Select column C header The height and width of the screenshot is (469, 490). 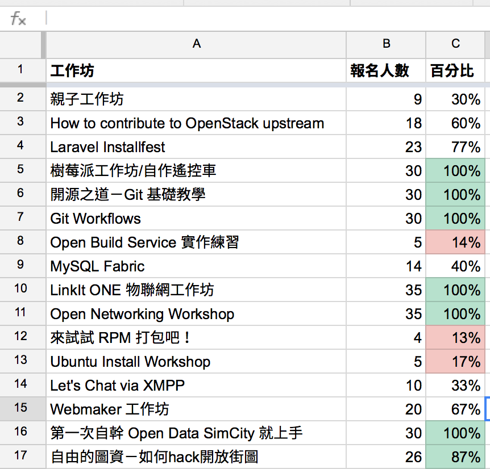(455, 45)
